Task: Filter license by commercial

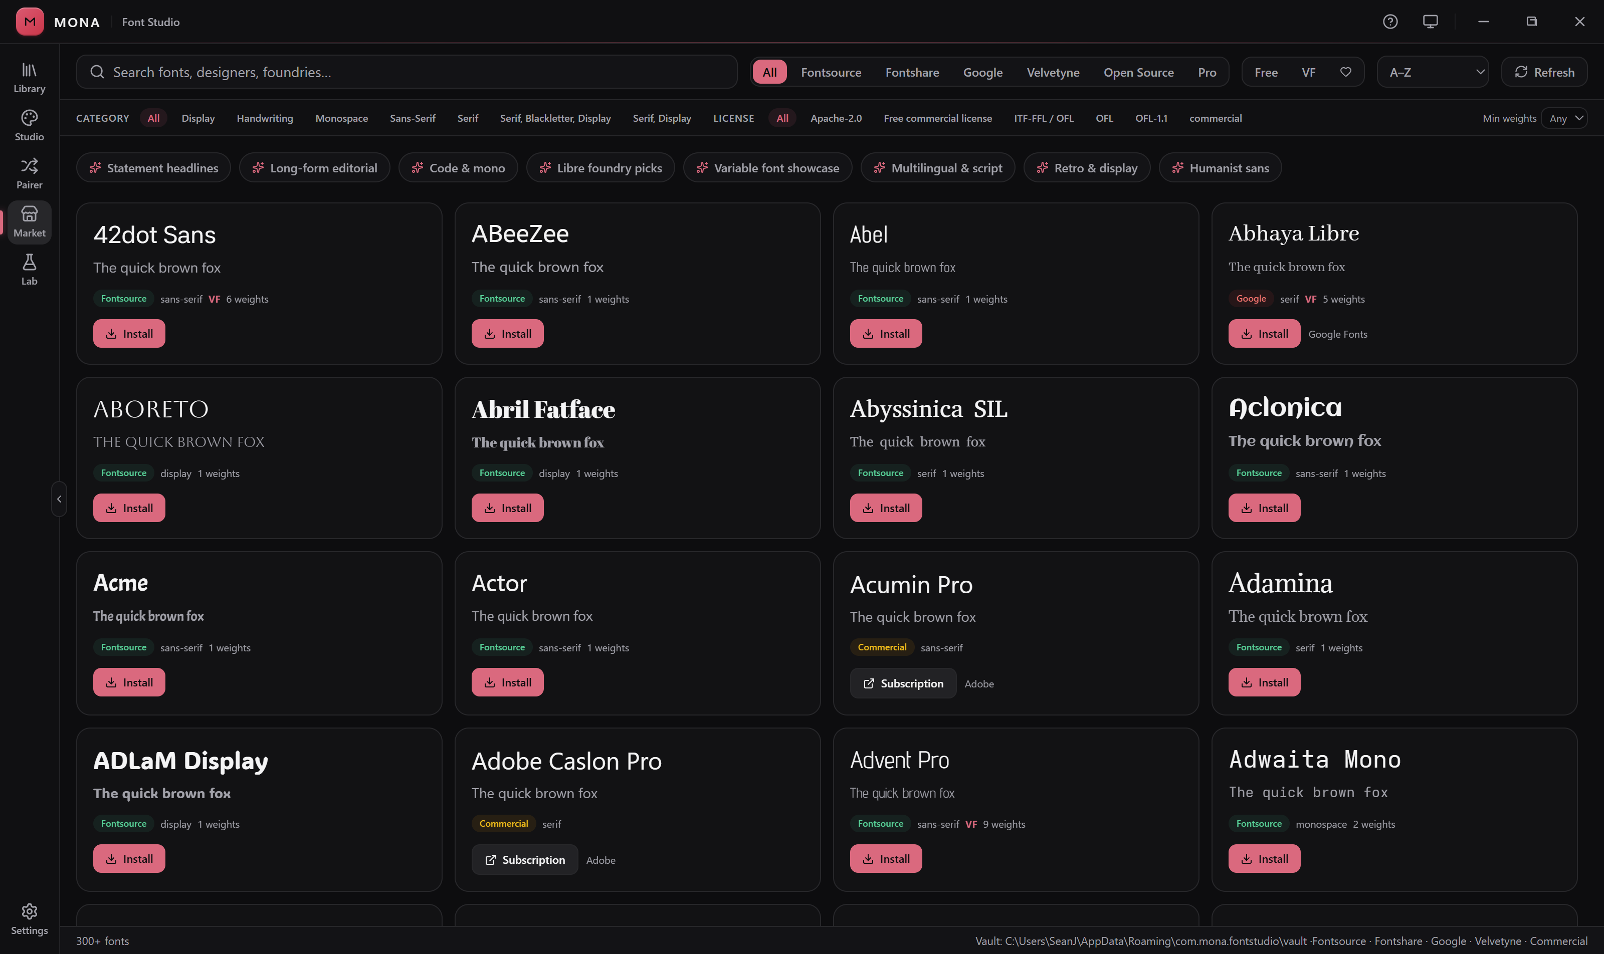Action: (1215, 118)
